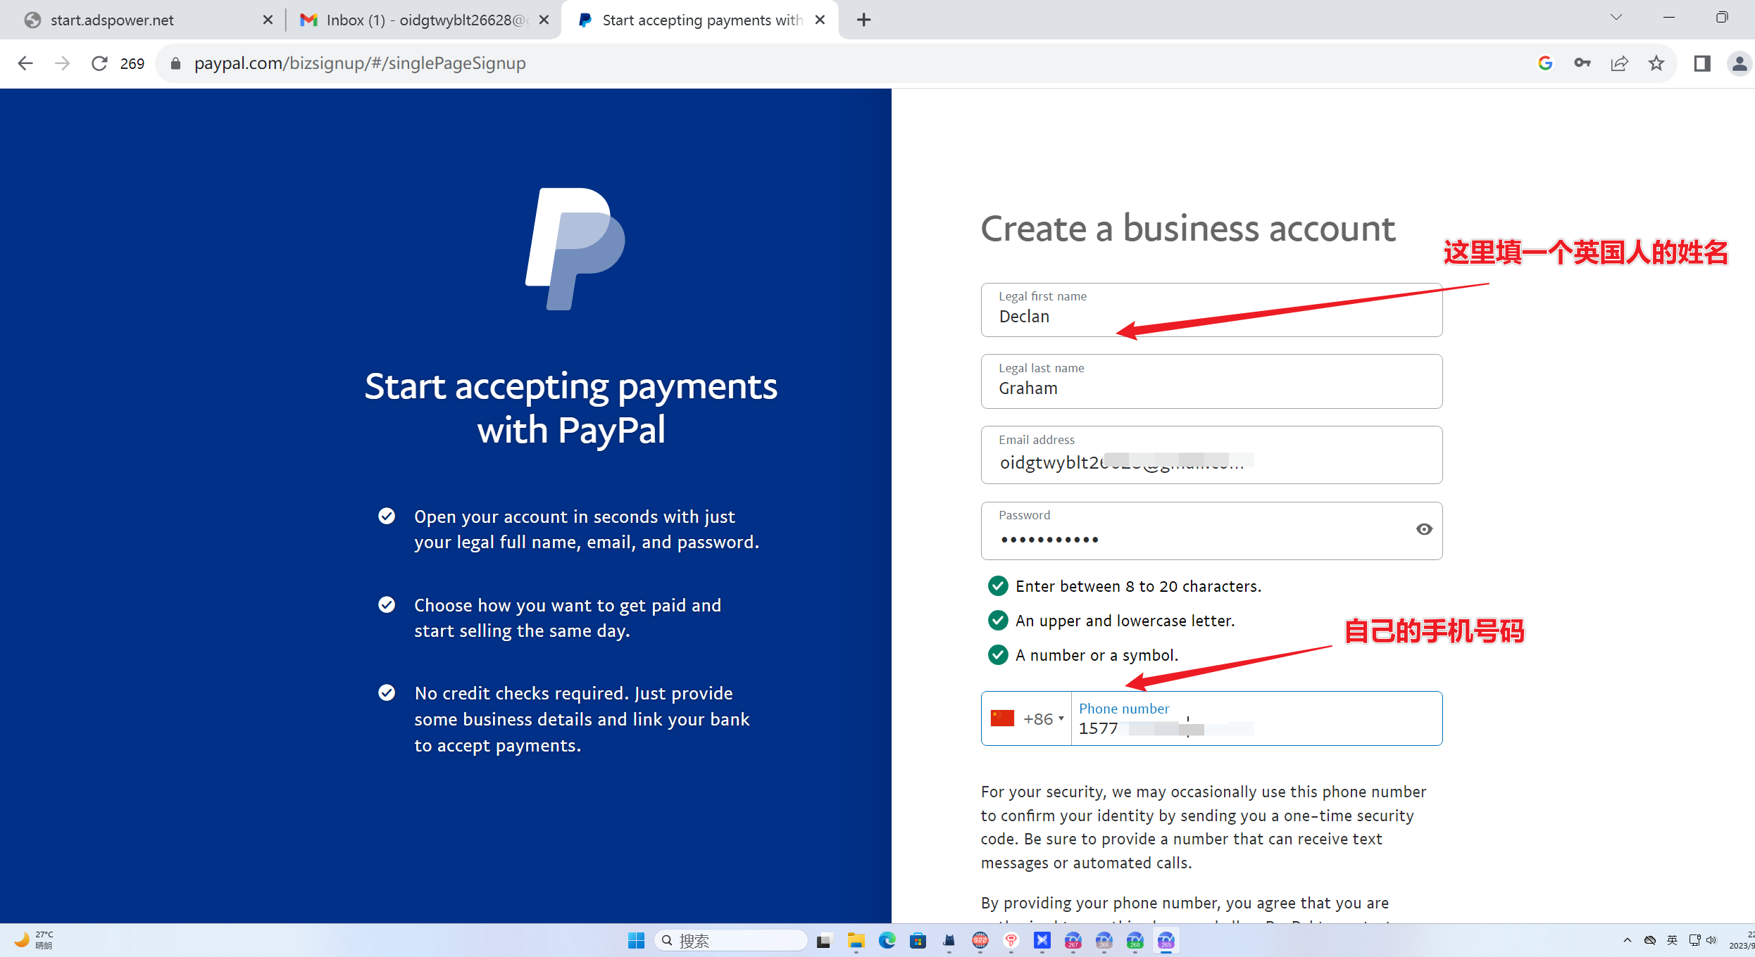This screenshot has height=957, width=1755.
Task: Open a new browser tab
Action: tap(864, 20)
